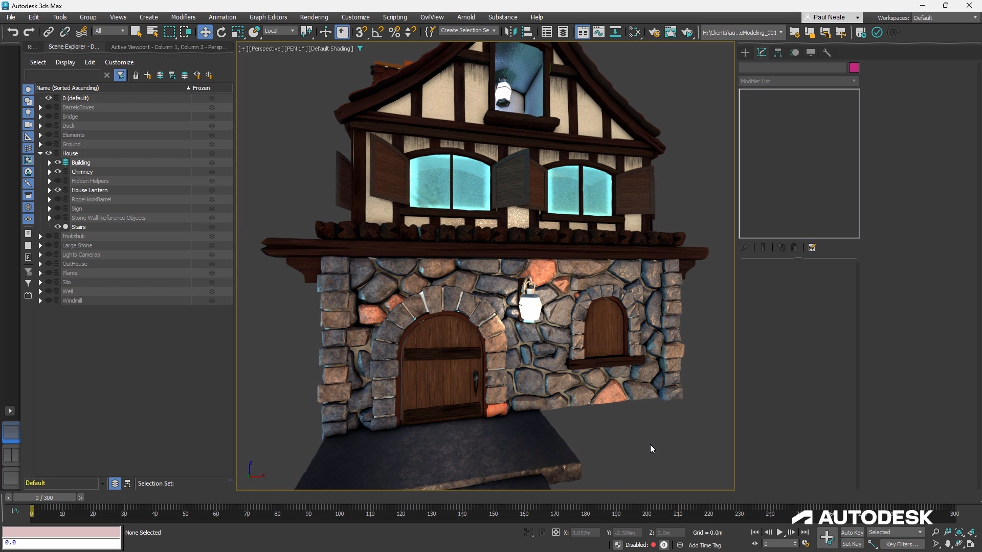Viewport: 982px width, 552px height.
Task: Open the Scripting menu
Action: click(394, 17)
